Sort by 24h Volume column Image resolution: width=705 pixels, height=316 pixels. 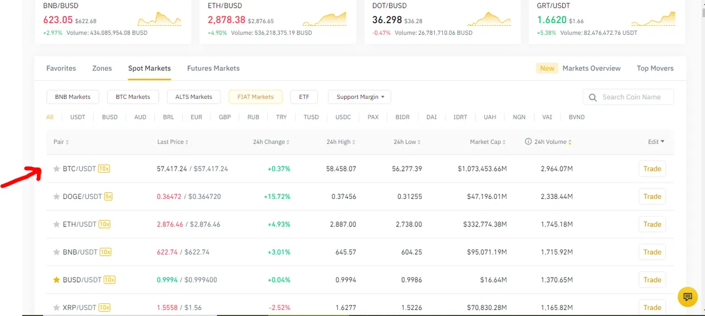pyautogui.click(x=552, y=142)
